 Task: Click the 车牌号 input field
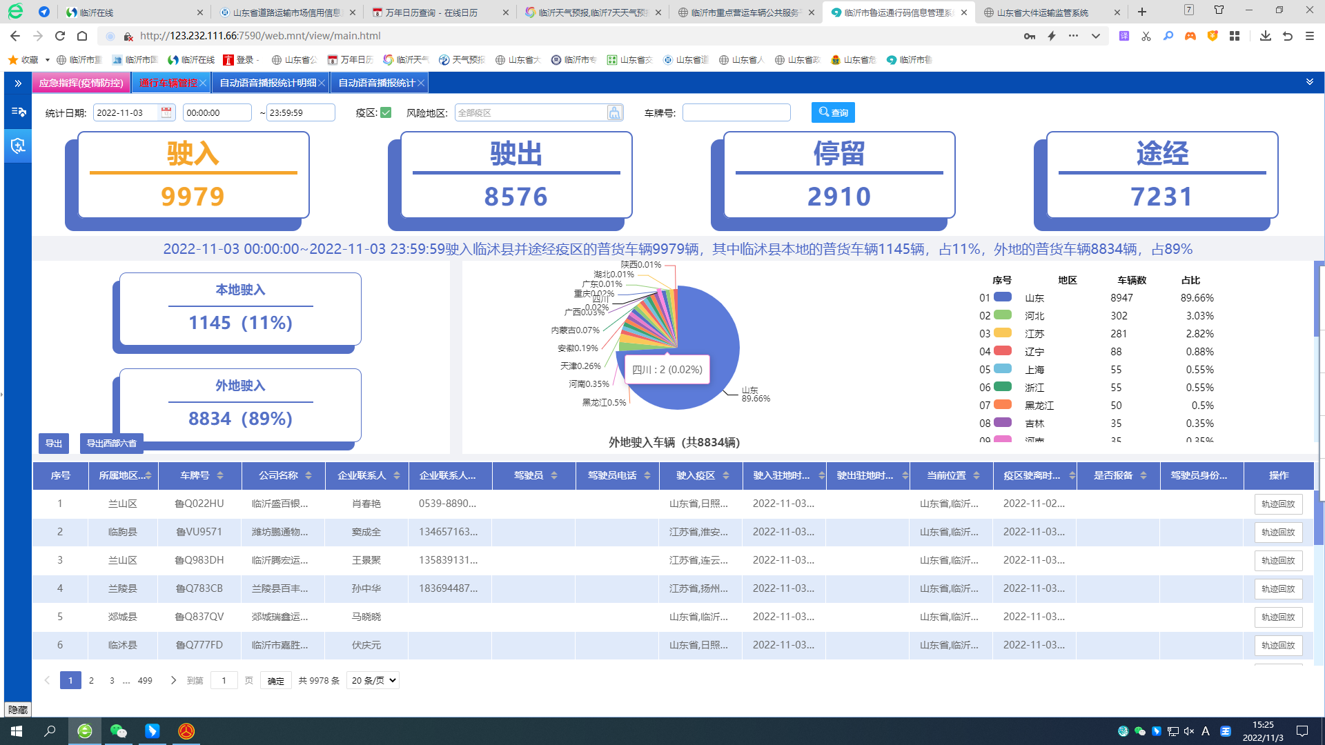point(736,112)
